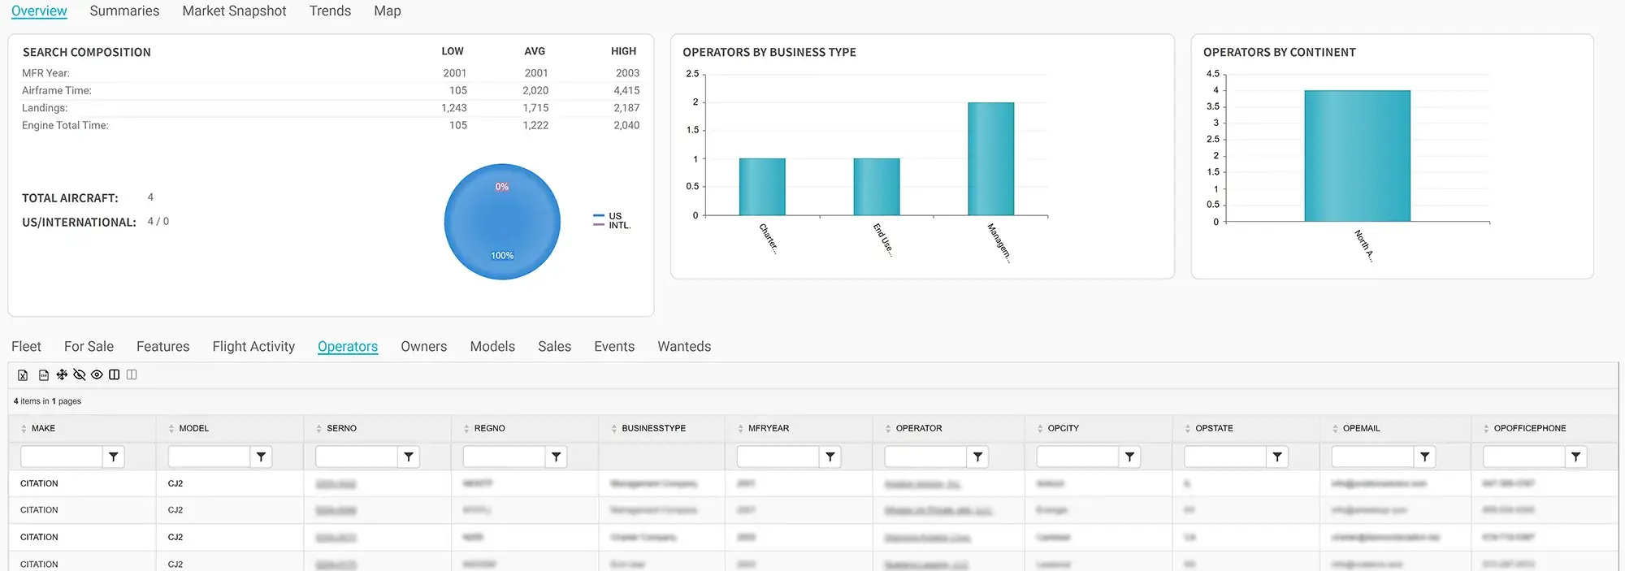Switch to the Market Snapshot tab
Image resolution: width=1625 pixels, height=571 pixels.
234,11
